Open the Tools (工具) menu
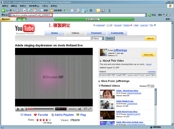The width and height of the screenshot is (174, 129). pos(45,6)
